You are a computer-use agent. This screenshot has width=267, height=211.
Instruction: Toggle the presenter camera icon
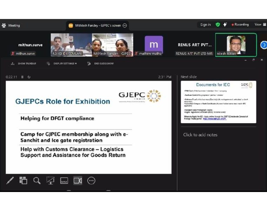tap(78, 181)
